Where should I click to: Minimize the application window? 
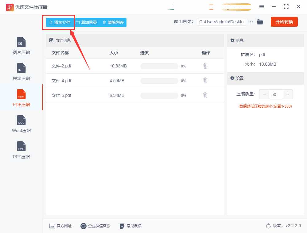[x=274, y=7]
